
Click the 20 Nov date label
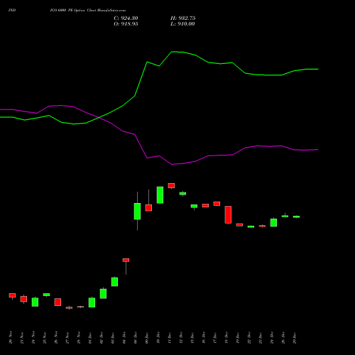(11, 337)
